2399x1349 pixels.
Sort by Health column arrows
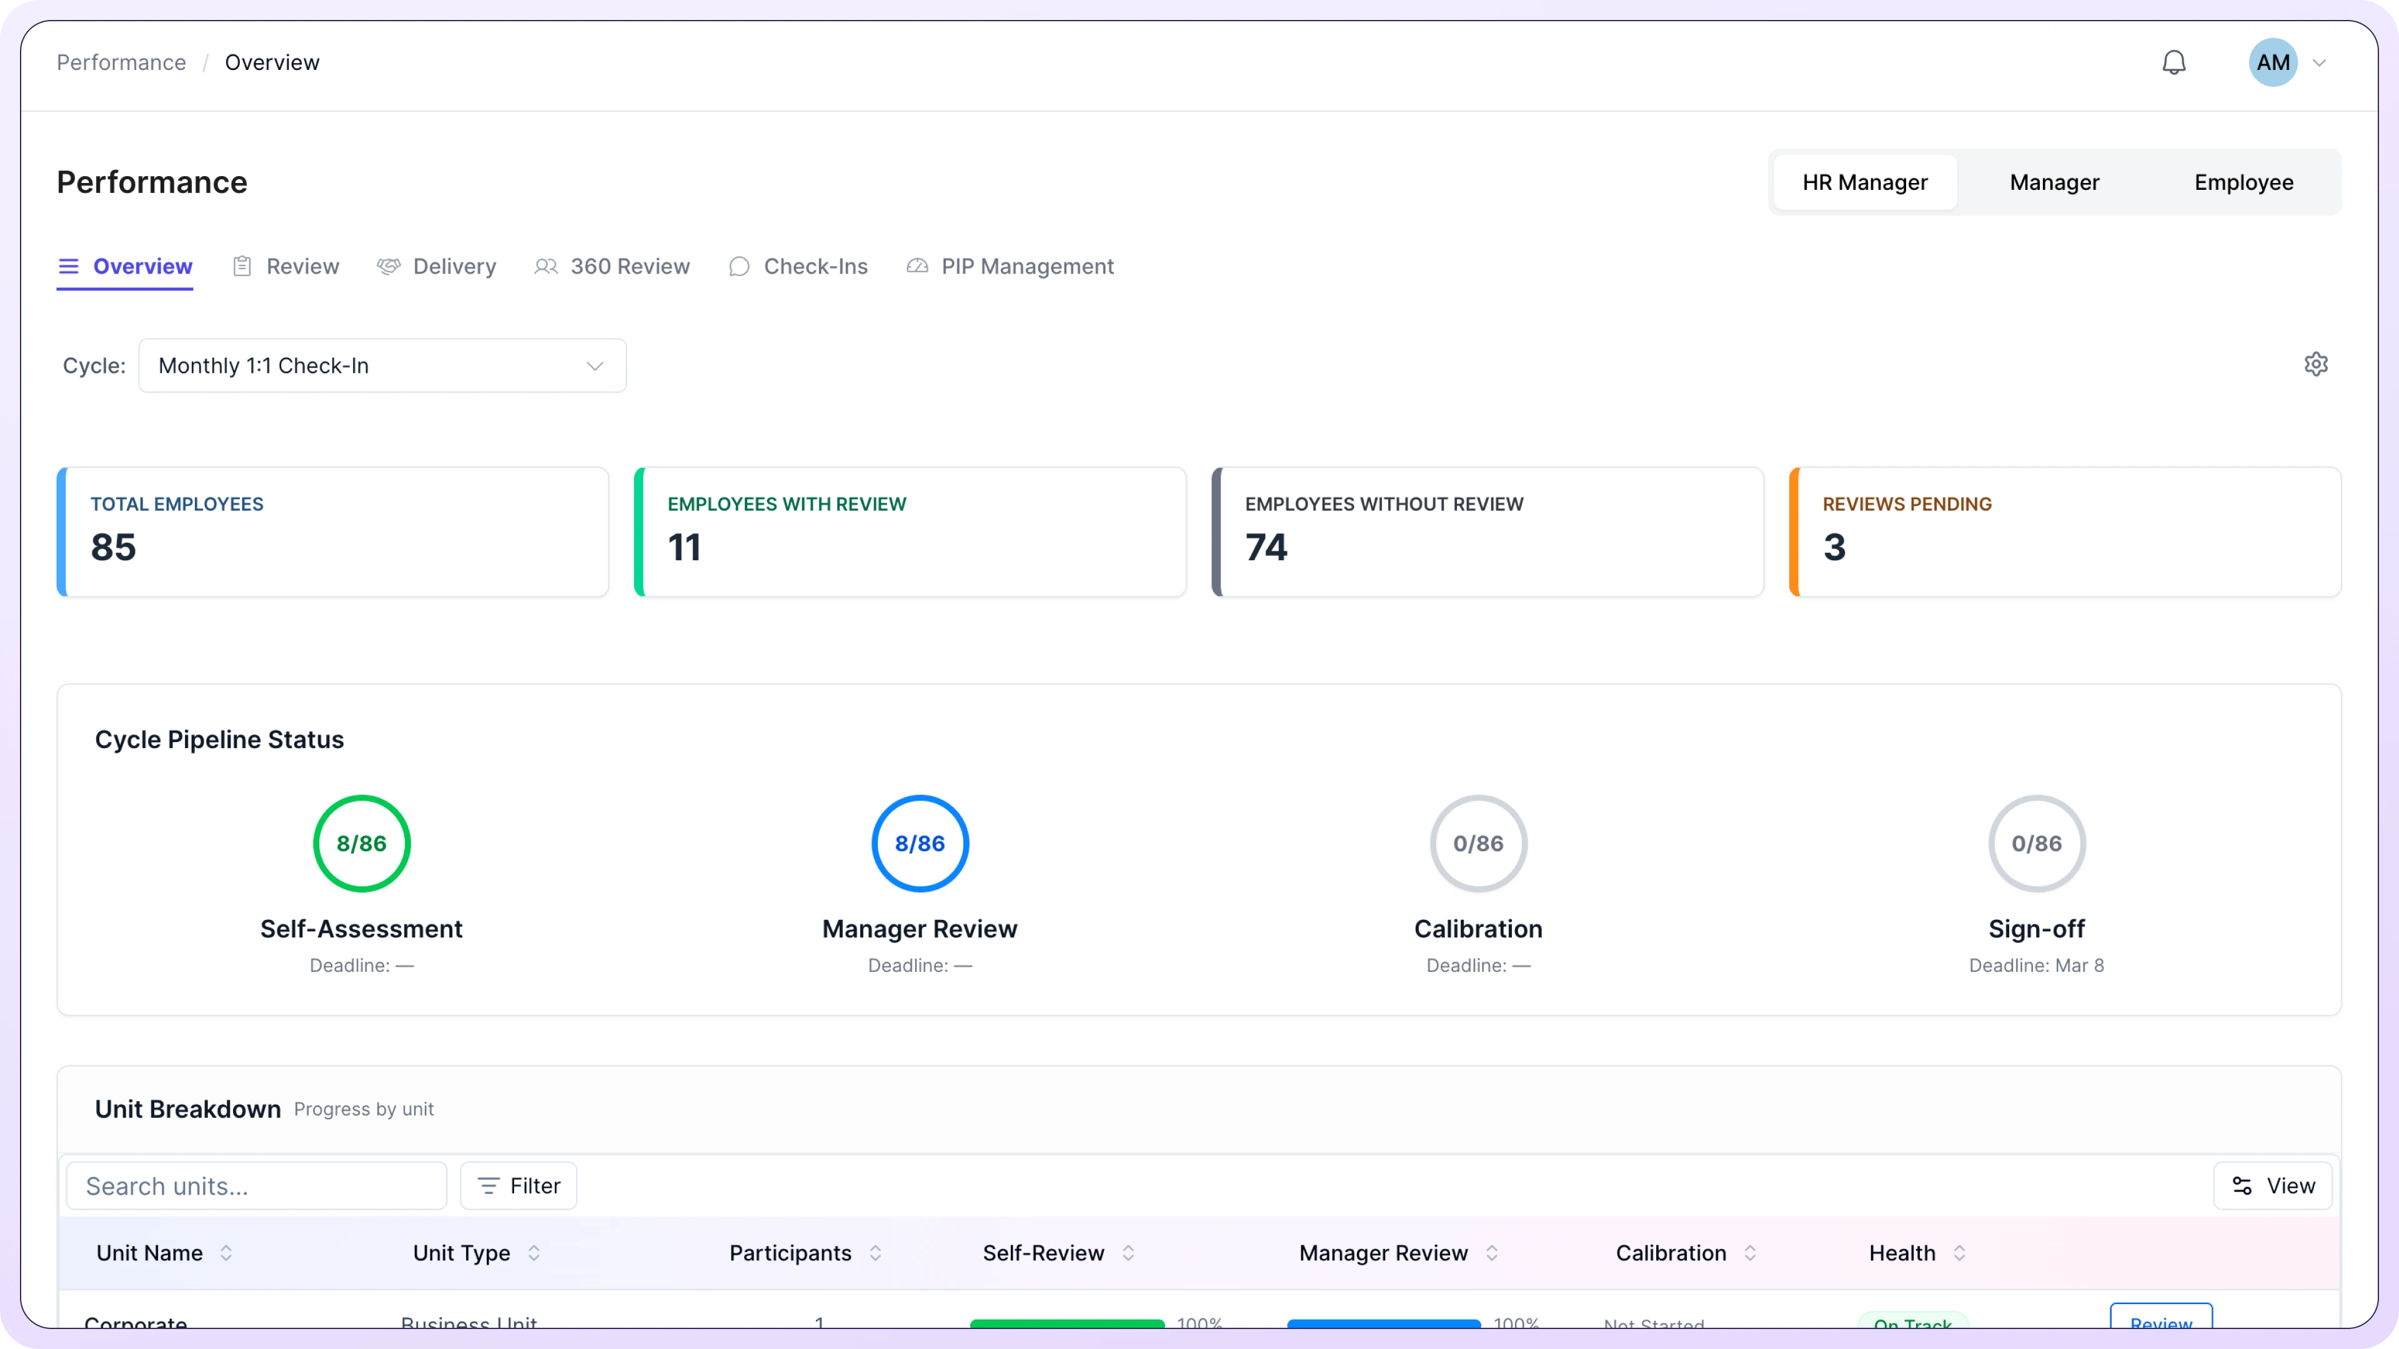pyautogui.click(x=1959, y=1253)
